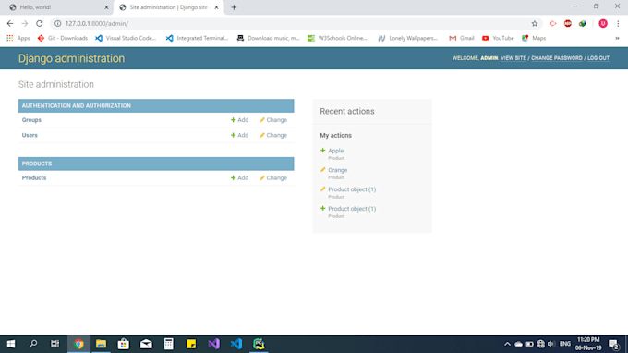Bookmark this page with the star icon
The width and height of the screenshot is (628, 353).
(535, 24)
